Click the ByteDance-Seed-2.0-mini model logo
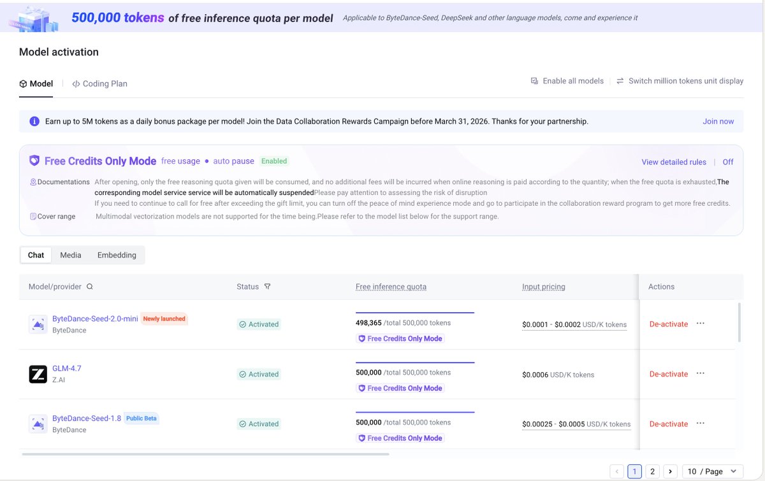 point(38,324)
